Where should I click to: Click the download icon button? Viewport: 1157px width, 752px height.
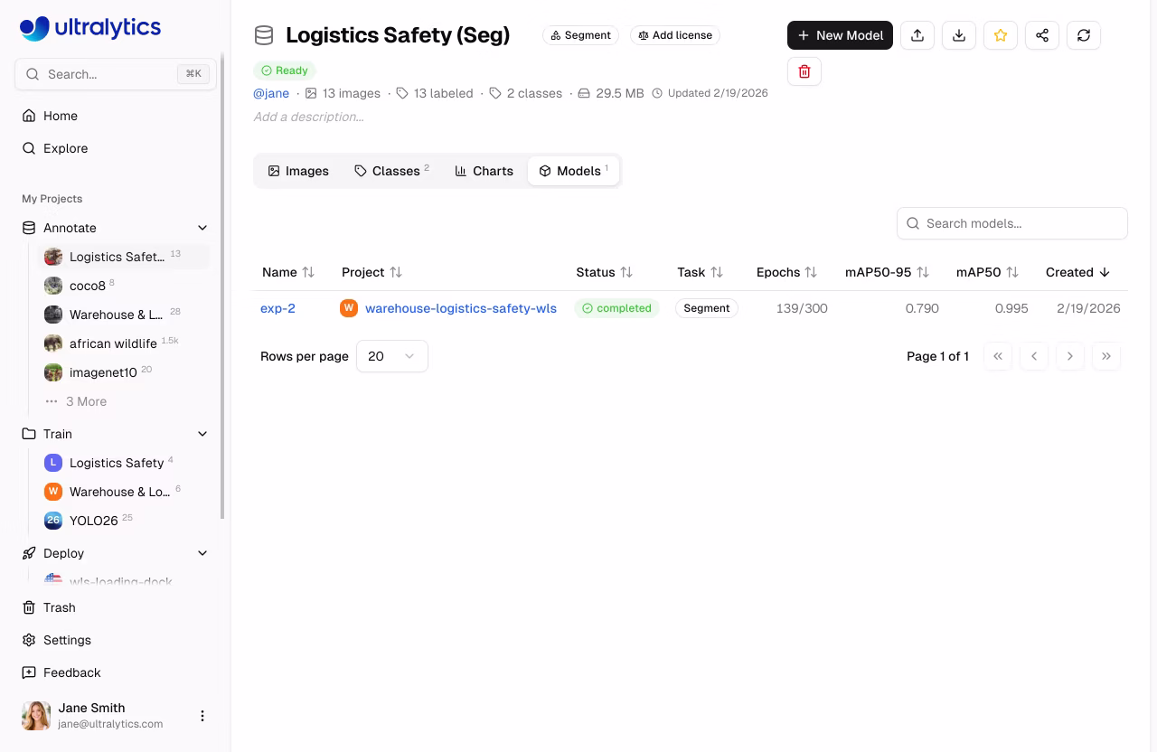point(959,35)
